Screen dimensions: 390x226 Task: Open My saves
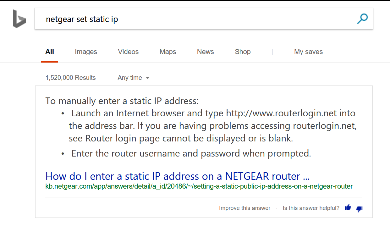308,52
